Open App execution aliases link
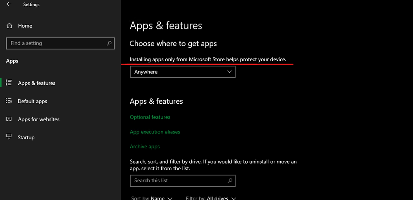413x200 pixels. point(155,132)
